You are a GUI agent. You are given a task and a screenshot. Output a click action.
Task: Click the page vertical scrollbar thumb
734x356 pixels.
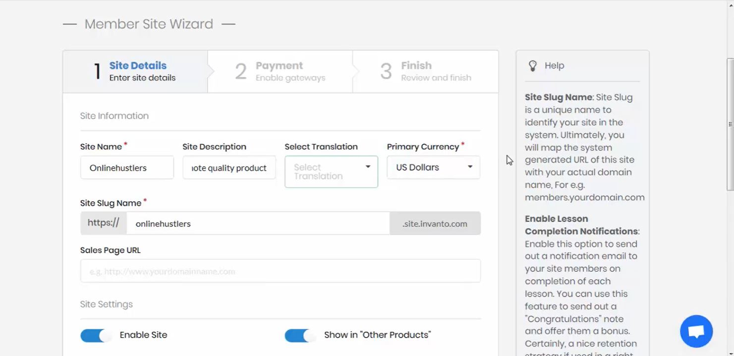730,124
